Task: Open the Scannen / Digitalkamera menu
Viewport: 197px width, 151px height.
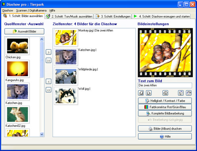Action: (31, 10)
